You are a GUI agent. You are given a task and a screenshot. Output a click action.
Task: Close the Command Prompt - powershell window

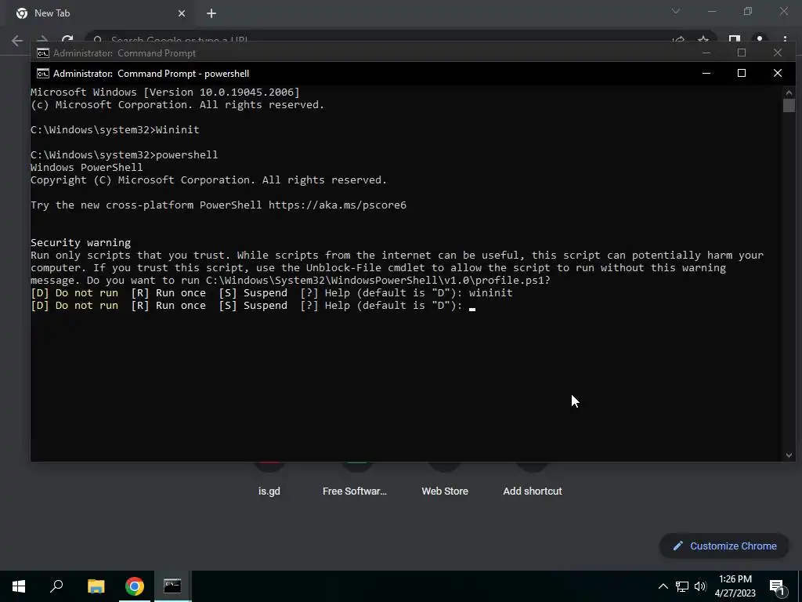coord(778,73)
